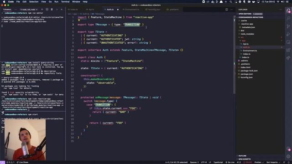Click the Manage gear icon in activity bar

pyautogui.click(x=288, y=156)
